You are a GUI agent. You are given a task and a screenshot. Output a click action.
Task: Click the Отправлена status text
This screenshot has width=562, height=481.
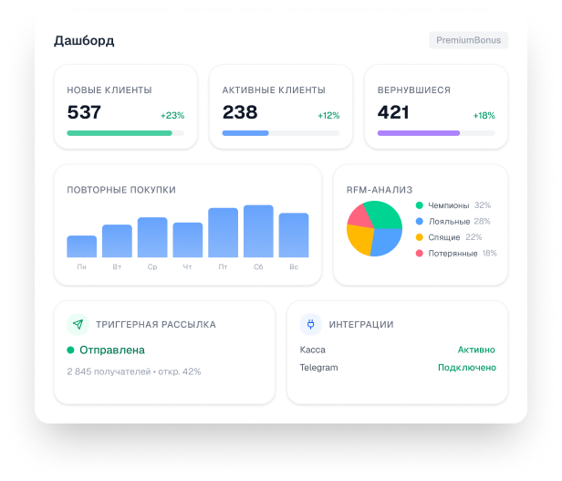pos(112,350)
